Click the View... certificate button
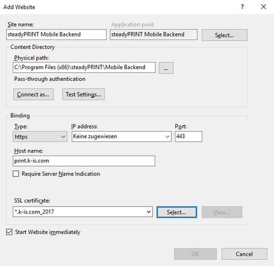 (x=222, y=212)
